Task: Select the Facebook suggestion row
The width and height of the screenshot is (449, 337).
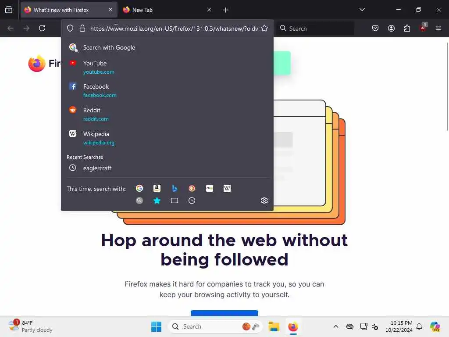Action: click(167, 90)
